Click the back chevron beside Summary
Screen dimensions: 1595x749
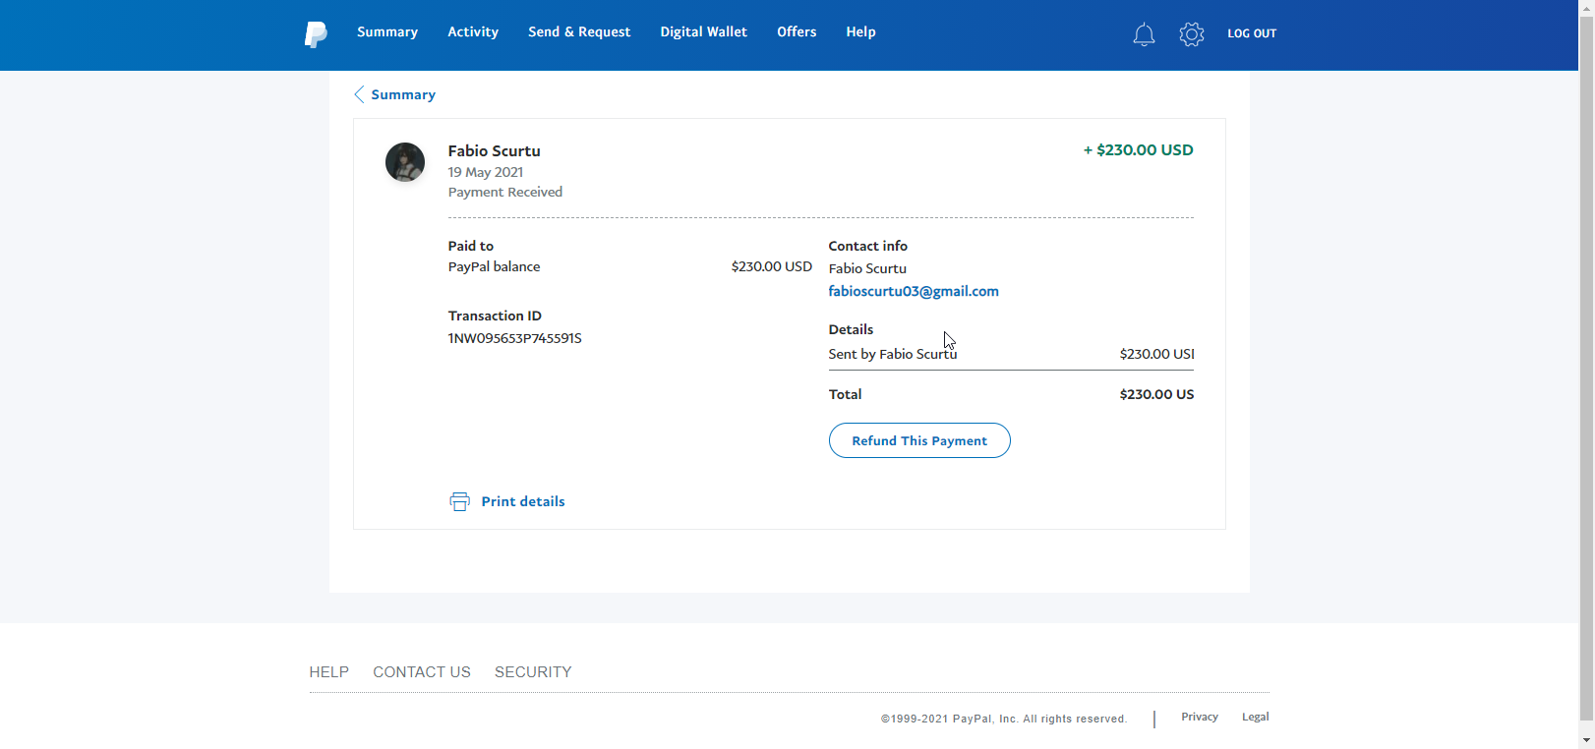pyautogui.click(x=359, y=94)
